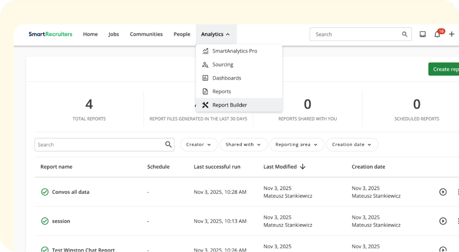
Task: Run the session report with play icon
Action: (x=443, y=221)
